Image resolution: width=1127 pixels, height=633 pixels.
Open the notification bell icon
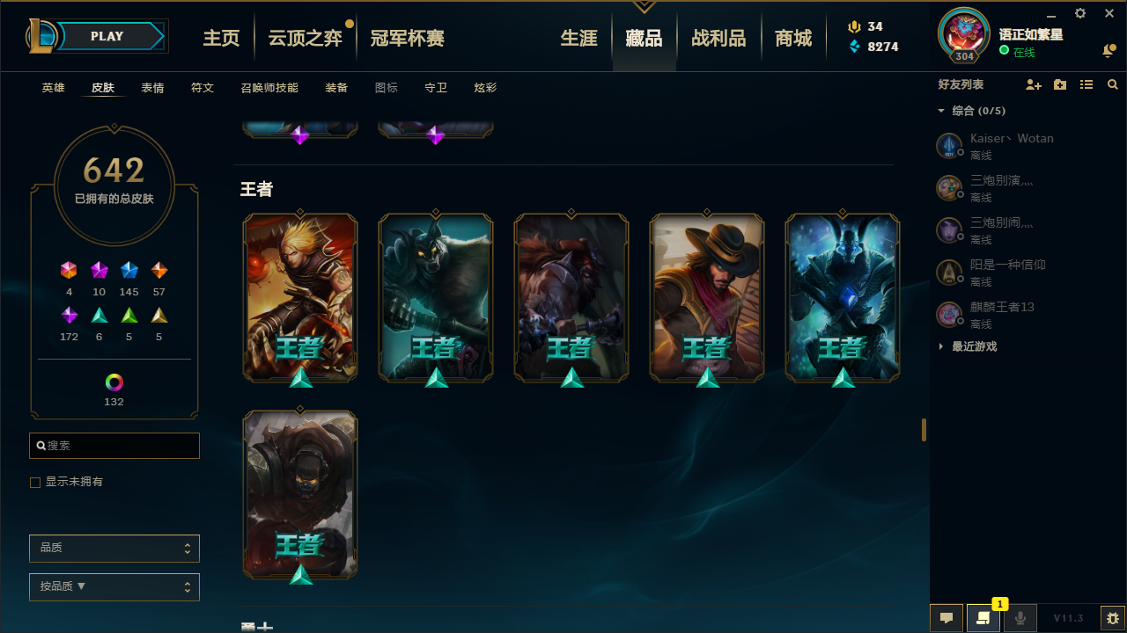coord(1108,52)
